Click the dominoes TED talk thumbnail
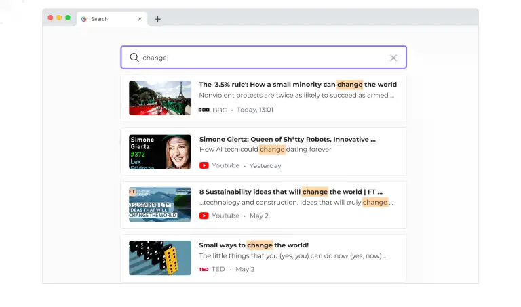The image size is (521, 307). pos(160,258)
